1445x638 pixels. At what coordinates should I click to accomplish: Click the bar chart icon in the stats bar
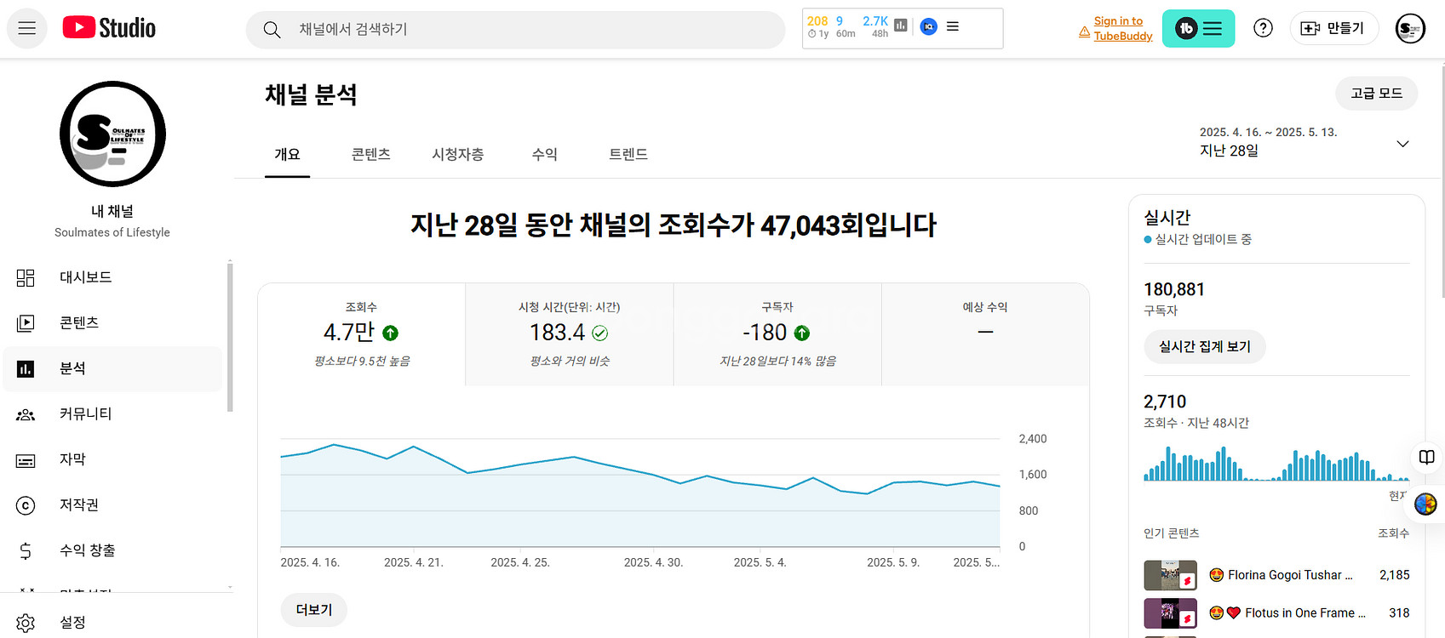pyautogui.click(x=900, y=26)
